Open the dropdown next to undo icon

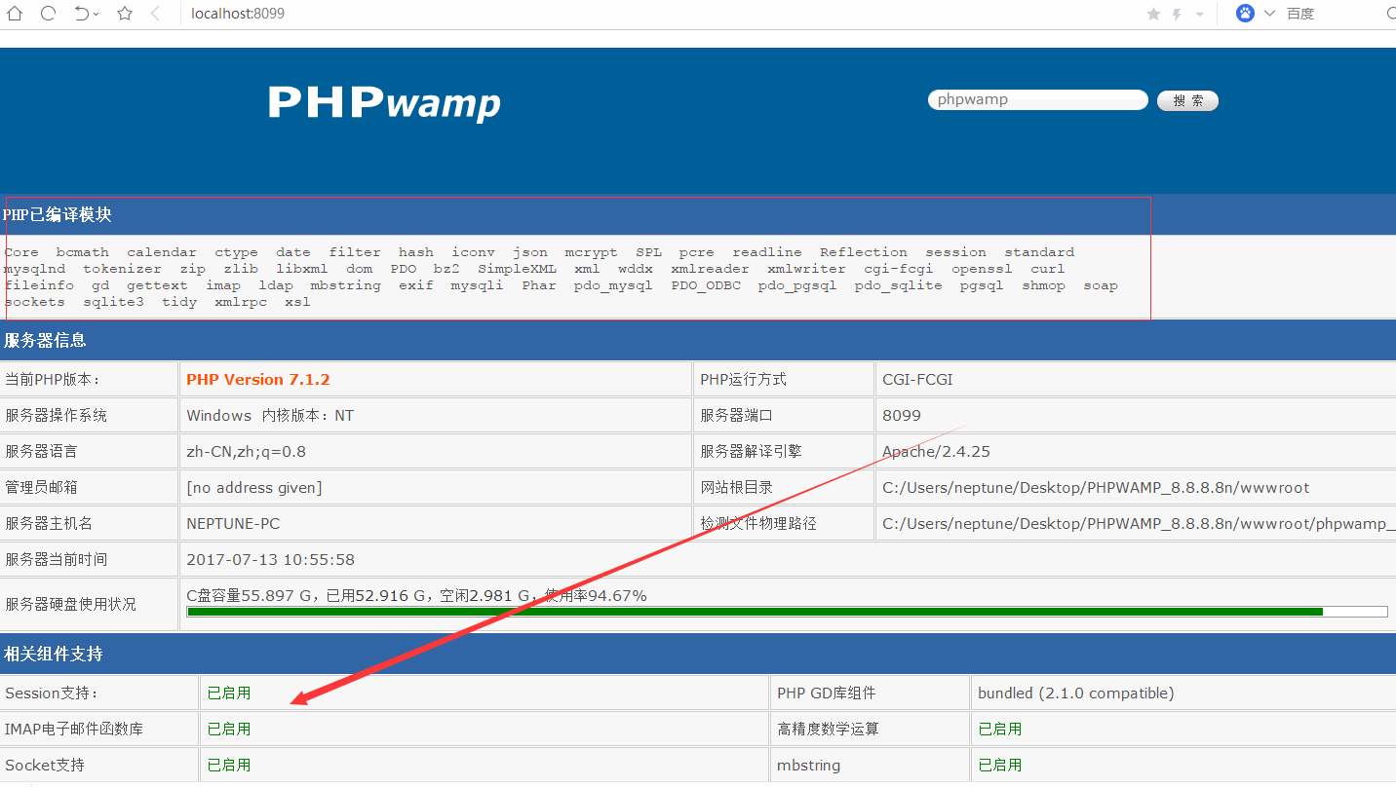pyautogui.click(x=97, y=15)
